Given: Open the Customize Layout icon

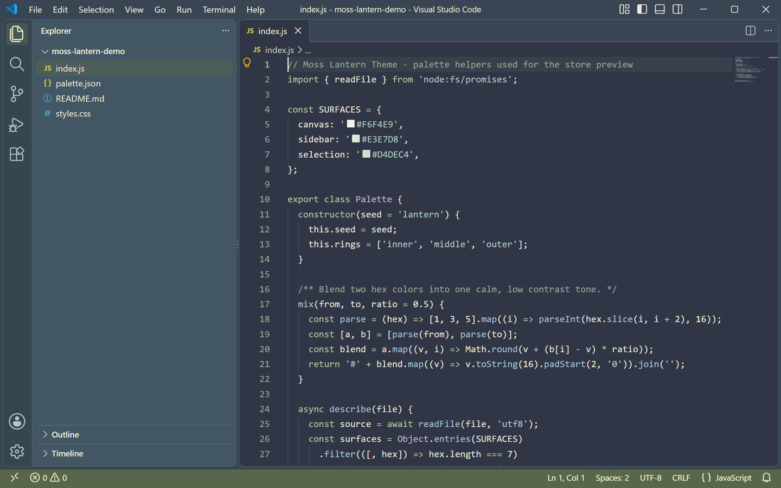Looking at the screenshot, I should pos(625,9).
